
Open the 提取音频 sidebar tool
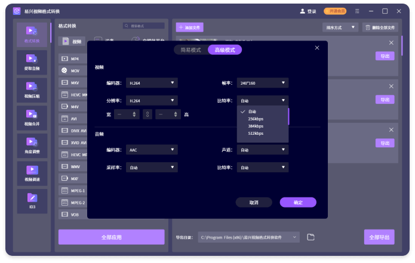point(32,61)
